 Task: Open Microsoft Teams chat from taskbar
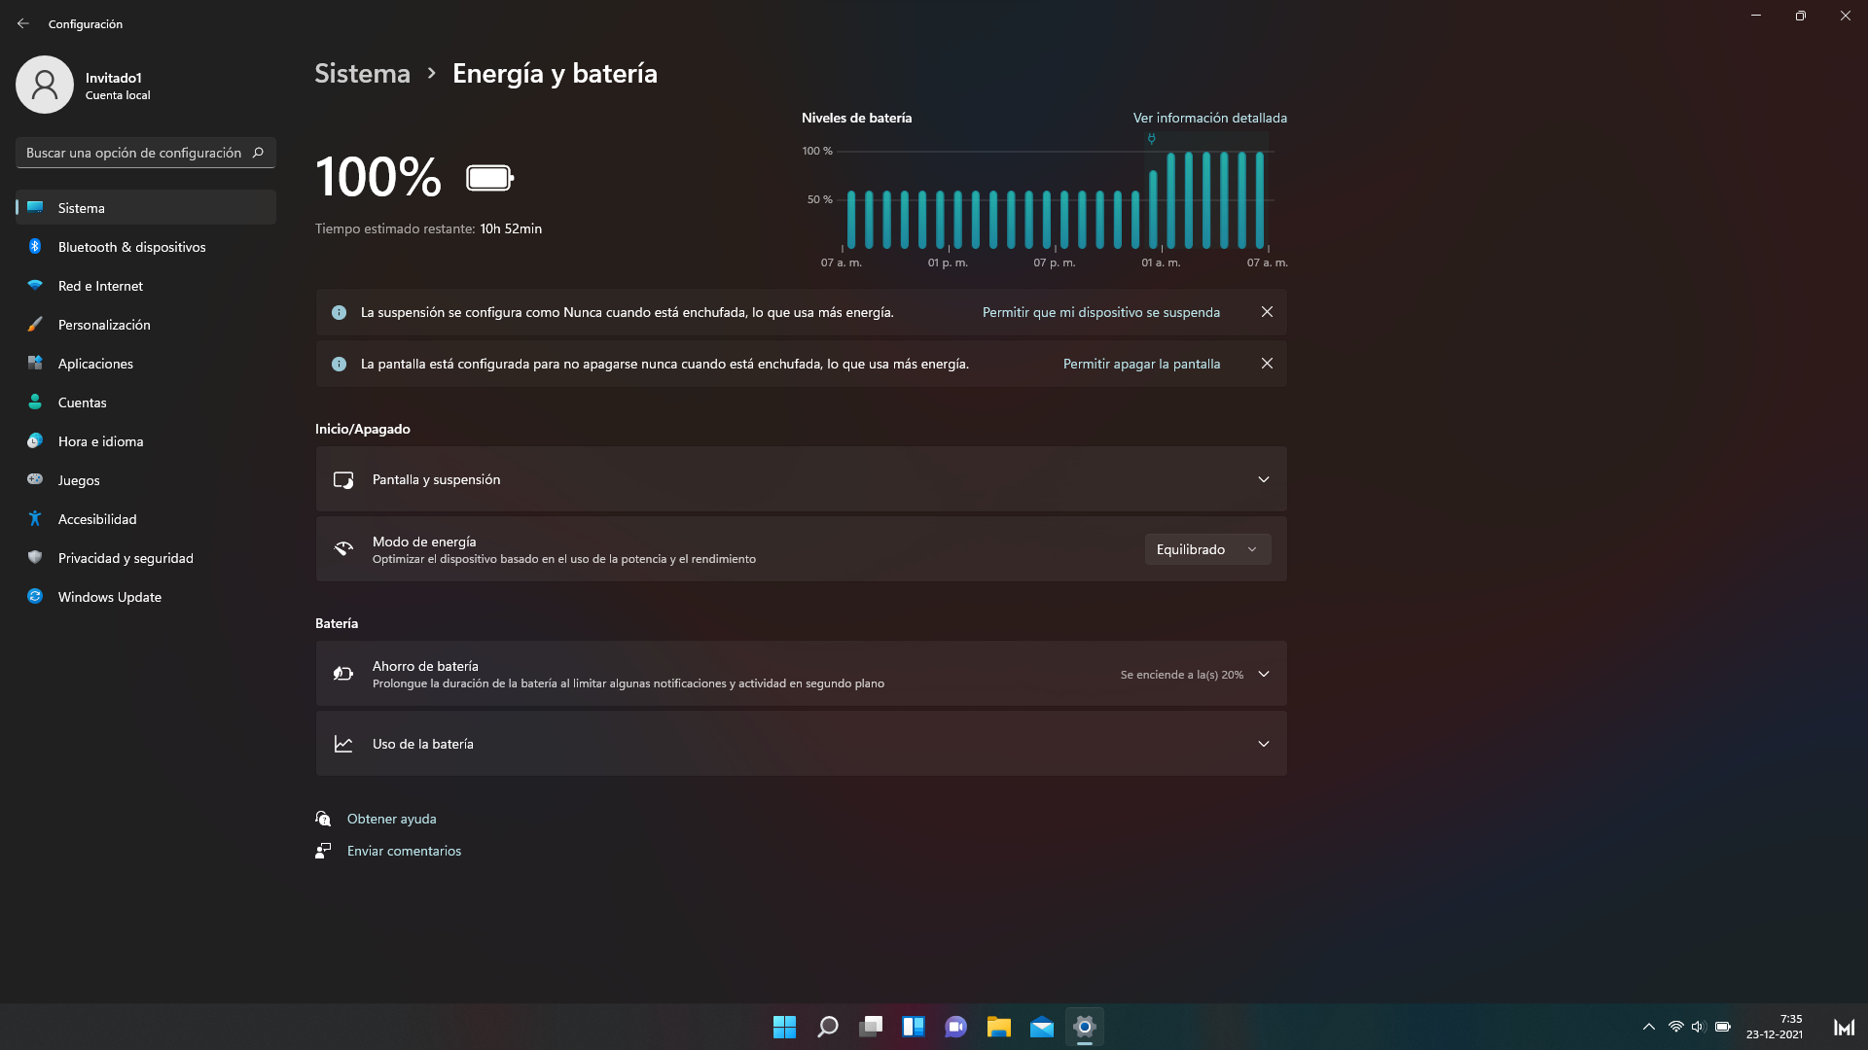pos(955,1027)
